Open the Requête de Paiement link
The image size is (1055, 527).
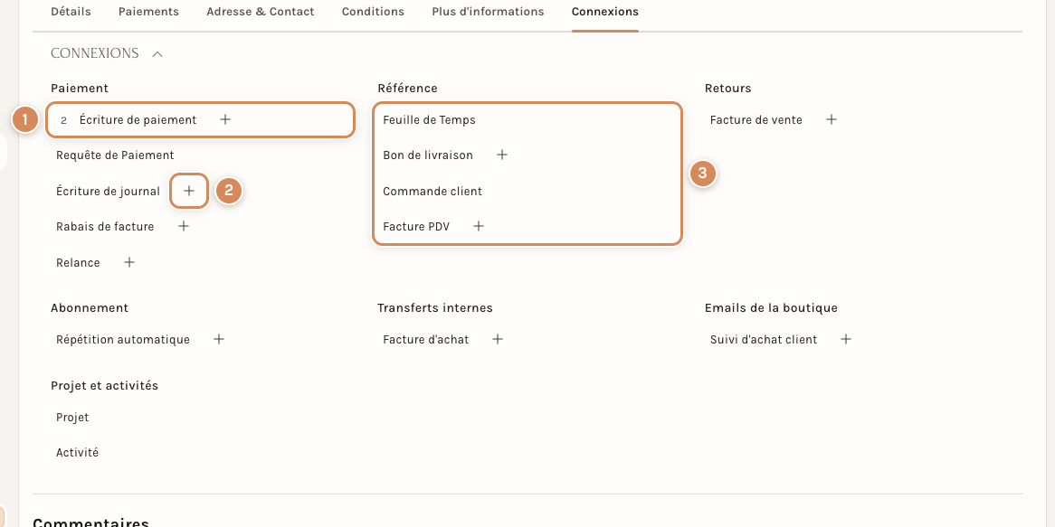pos(115,155)
